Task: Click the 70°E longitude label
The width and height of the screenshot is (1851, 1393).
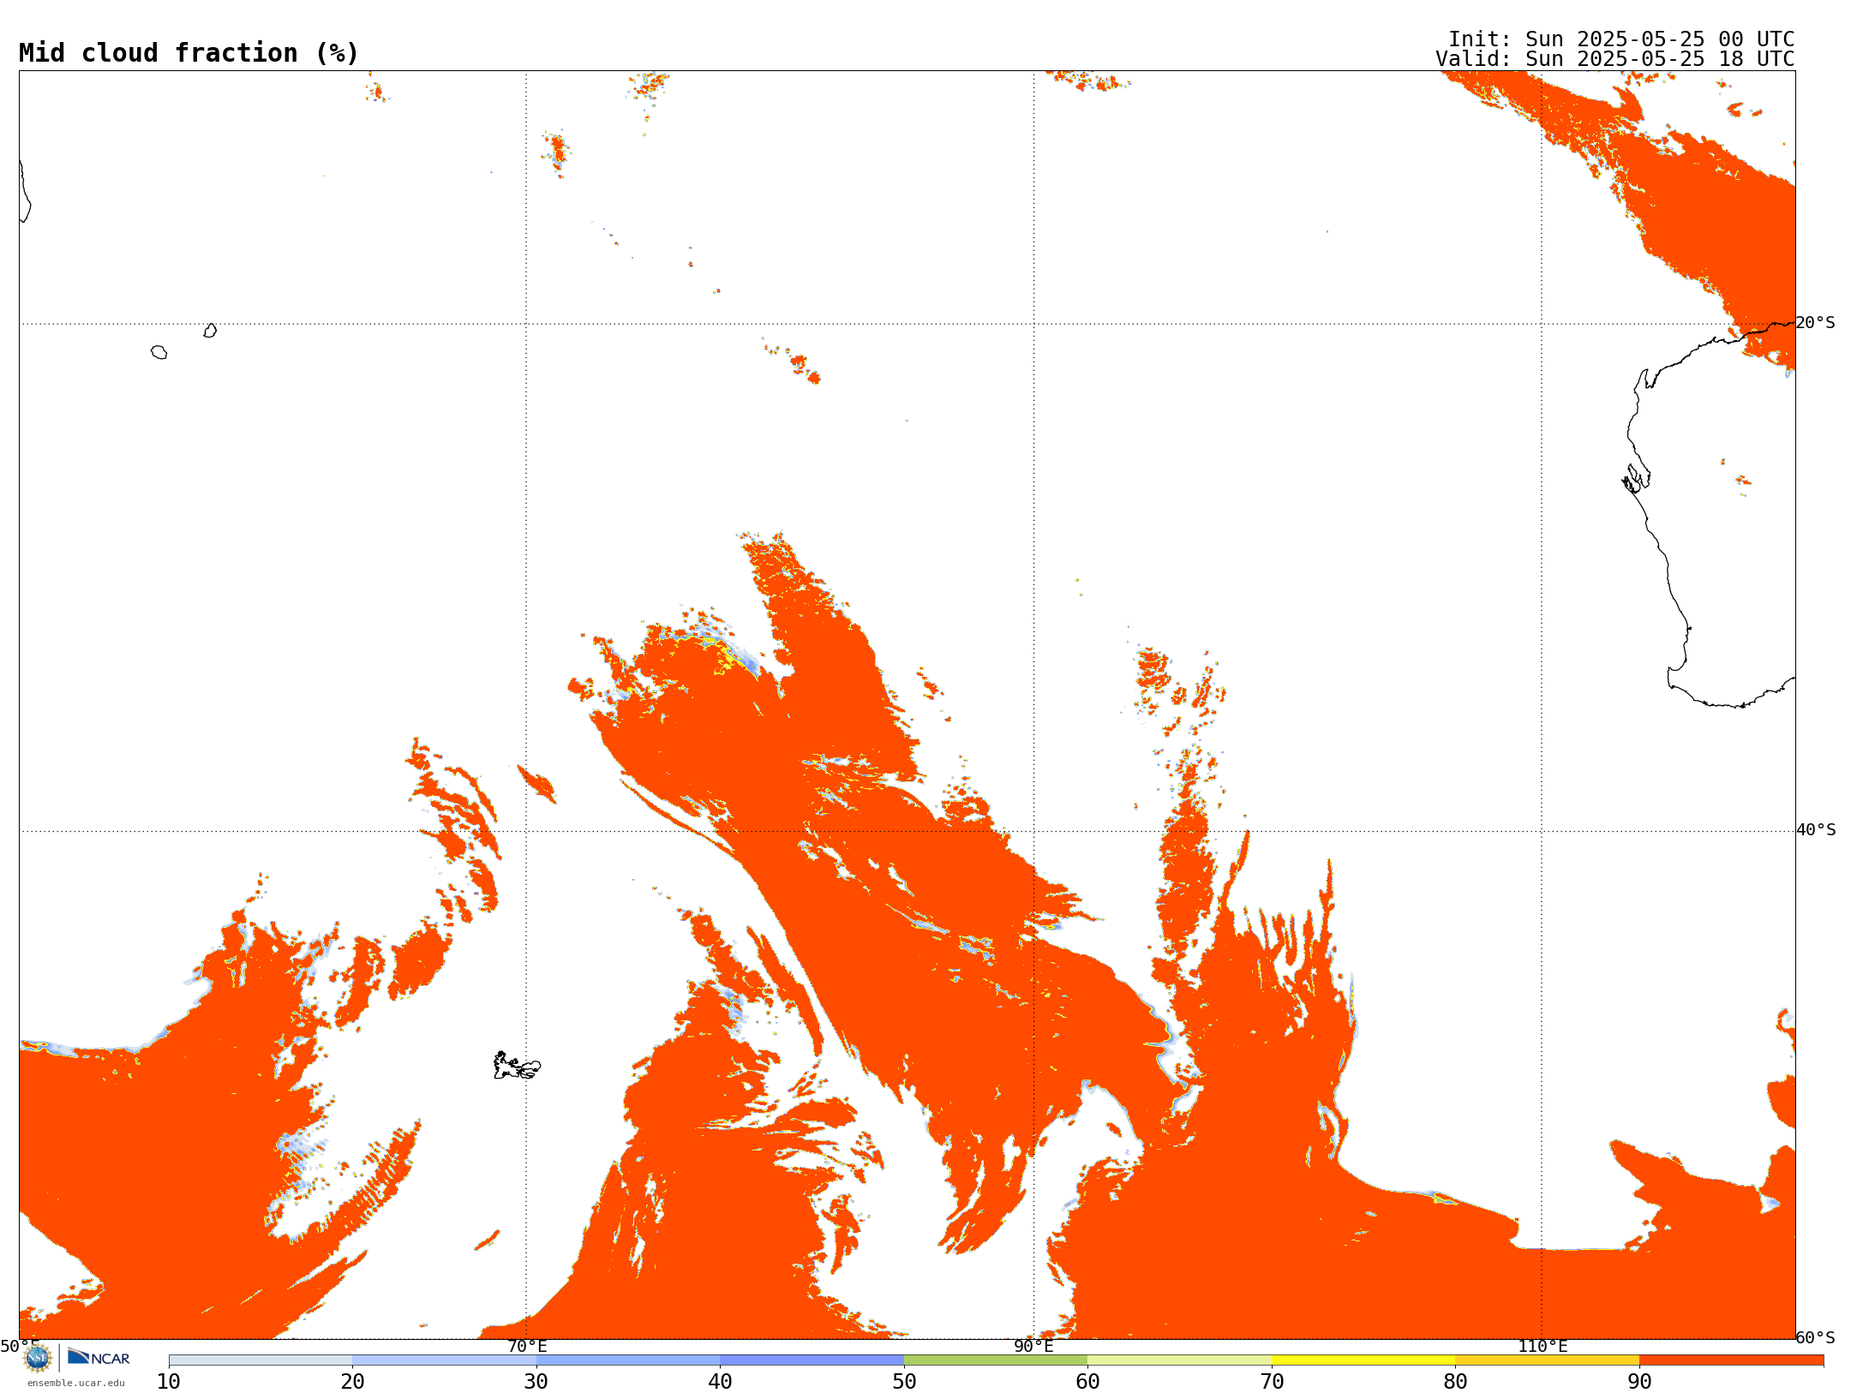Action: click(x=527, y=1347)
